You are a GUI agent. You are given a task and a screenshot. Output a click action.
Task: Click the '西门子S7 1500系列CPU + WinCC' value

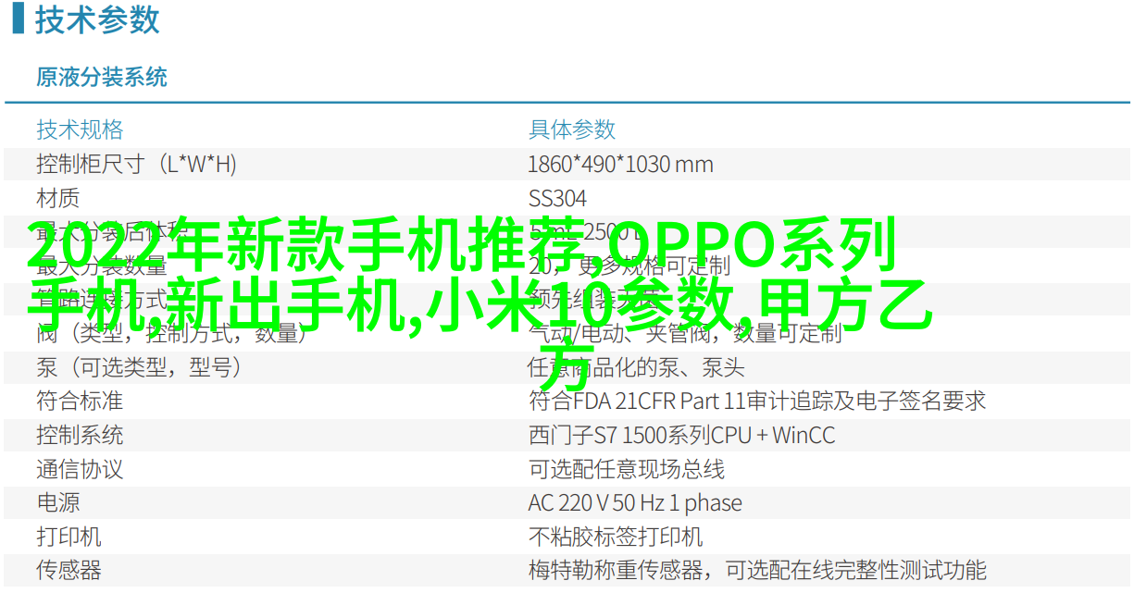coord(681,435)
